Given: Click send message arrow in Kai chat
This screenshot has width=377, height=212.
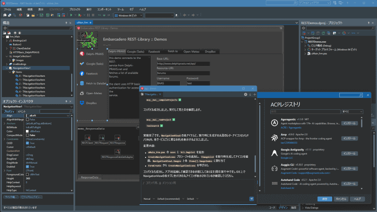Looking at the screenshot, I should coord(252,199).
